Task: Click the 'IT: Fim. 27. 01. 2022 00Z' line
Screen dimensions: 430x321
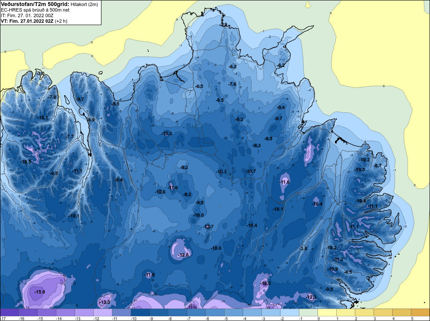Action: coord(27,15)
